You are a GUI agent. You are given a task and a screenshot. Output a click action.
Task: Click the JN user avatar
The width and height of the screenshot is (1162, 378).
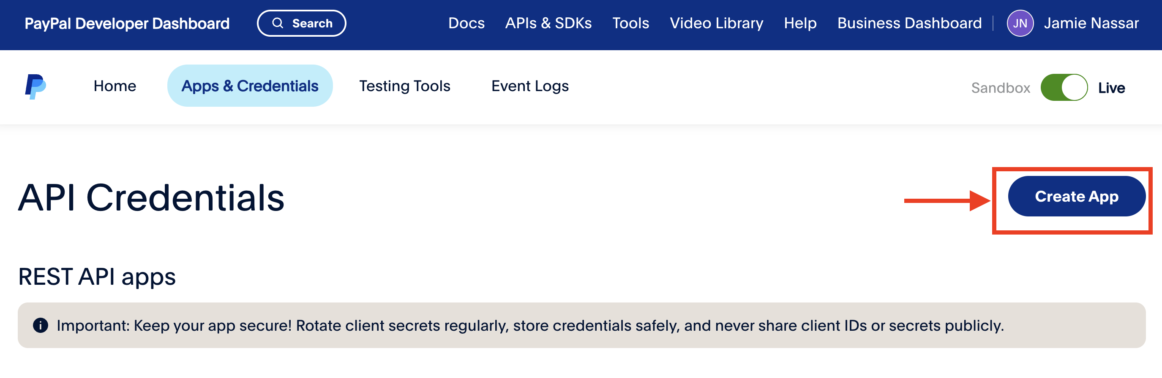1020,23
